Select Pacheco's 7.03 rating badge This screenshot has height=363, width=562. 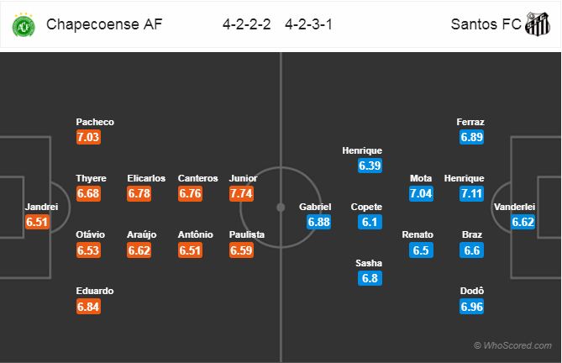click(x=88, y=137)
